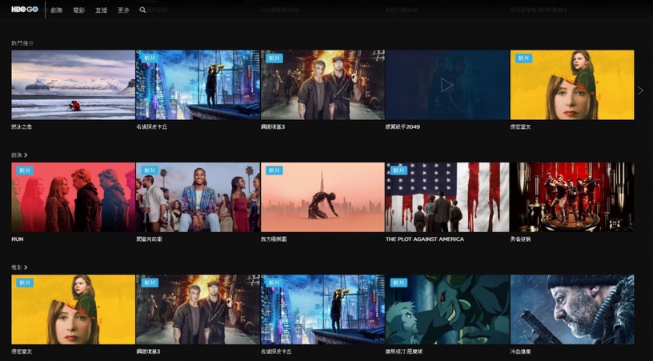Open The Plot Against America thumbnail
This screenshot has height=361, width=653.
pyautogui.click(x=447, y=197)
